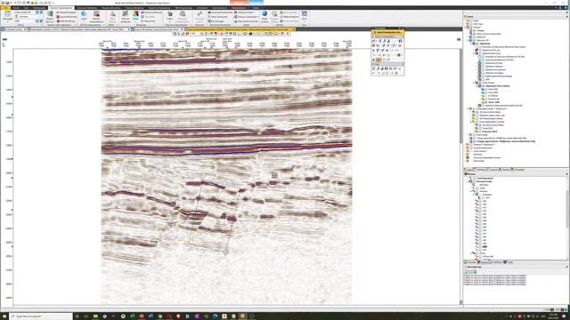
Task: Click the circular fault node below the seismic section
Action: click(x=225, y=252)
